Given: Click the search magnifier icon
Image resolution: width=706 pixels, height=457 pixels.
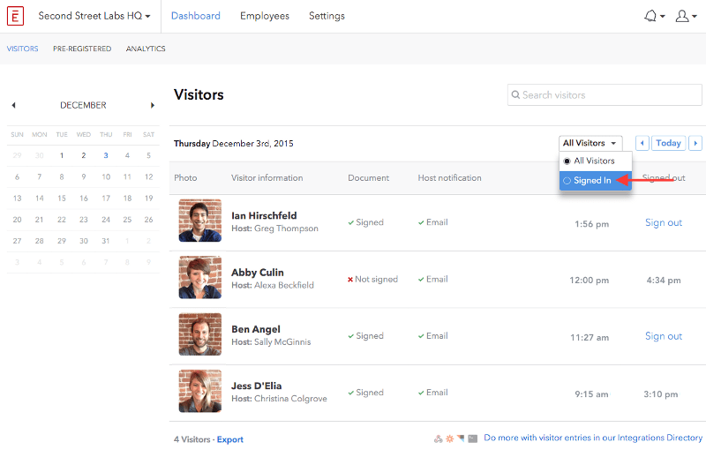Looking at the screenshot, I should [x=515, y=95].
